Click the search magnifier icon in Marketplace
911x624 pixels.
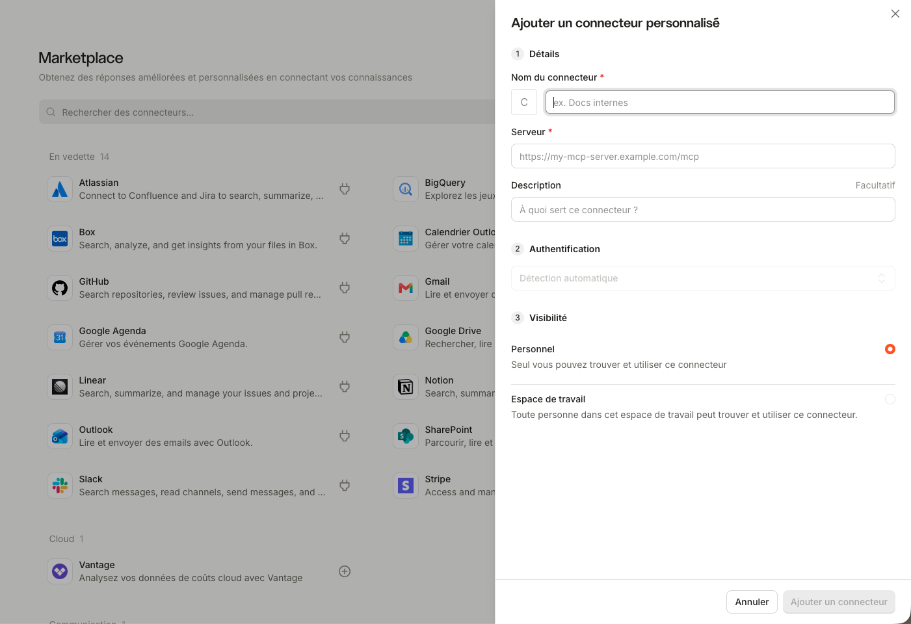pyautogui.click(x=51, y=112)
